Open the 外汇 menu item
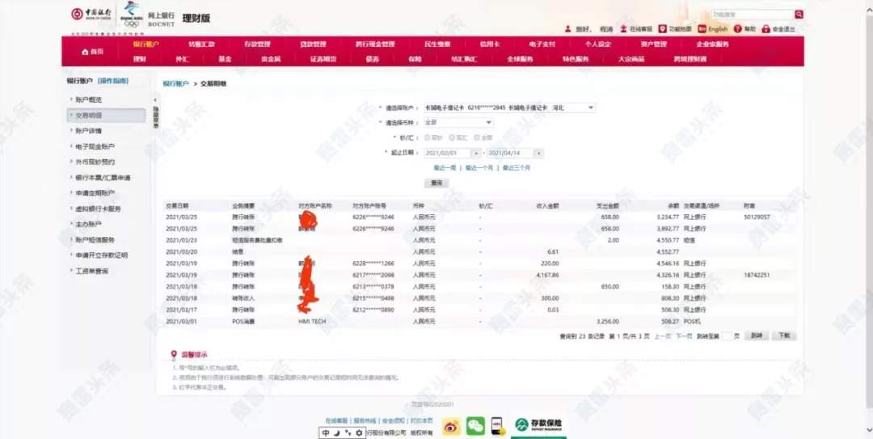 pos(182,59)
